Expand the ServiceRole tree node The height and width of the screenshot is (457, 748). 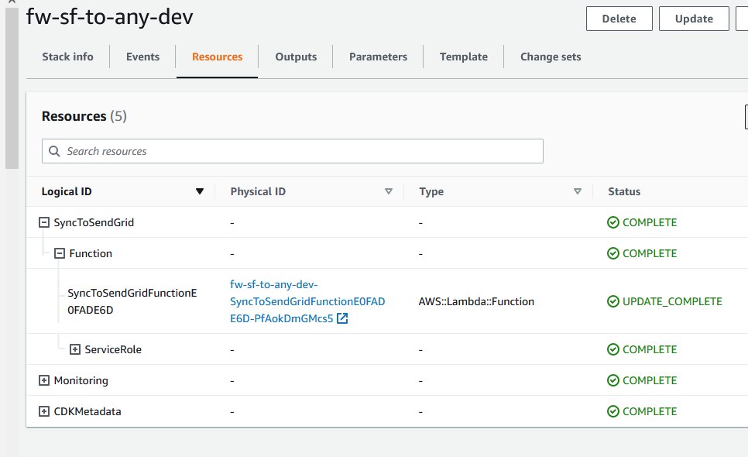click(x=75, y=349)
